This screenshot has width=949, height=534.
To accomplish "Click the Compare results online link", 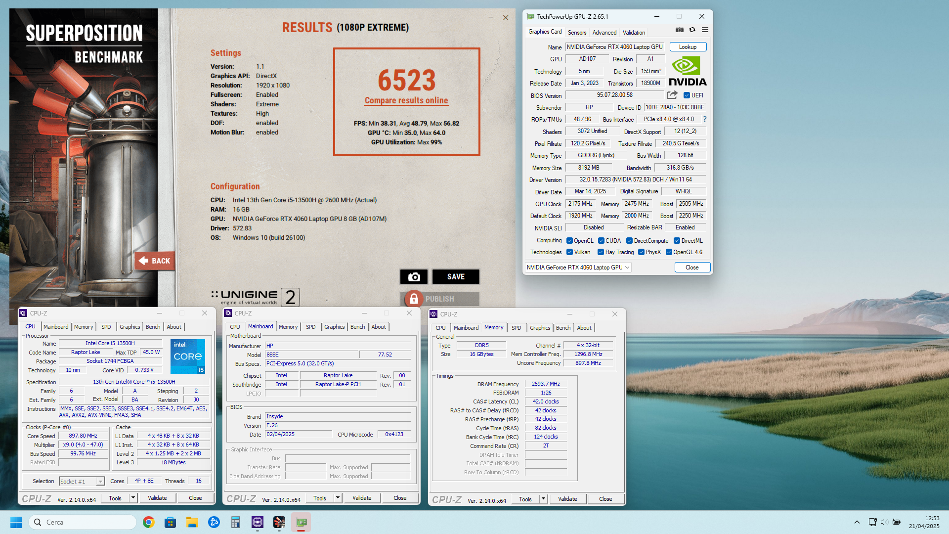I will click(406, 100).
